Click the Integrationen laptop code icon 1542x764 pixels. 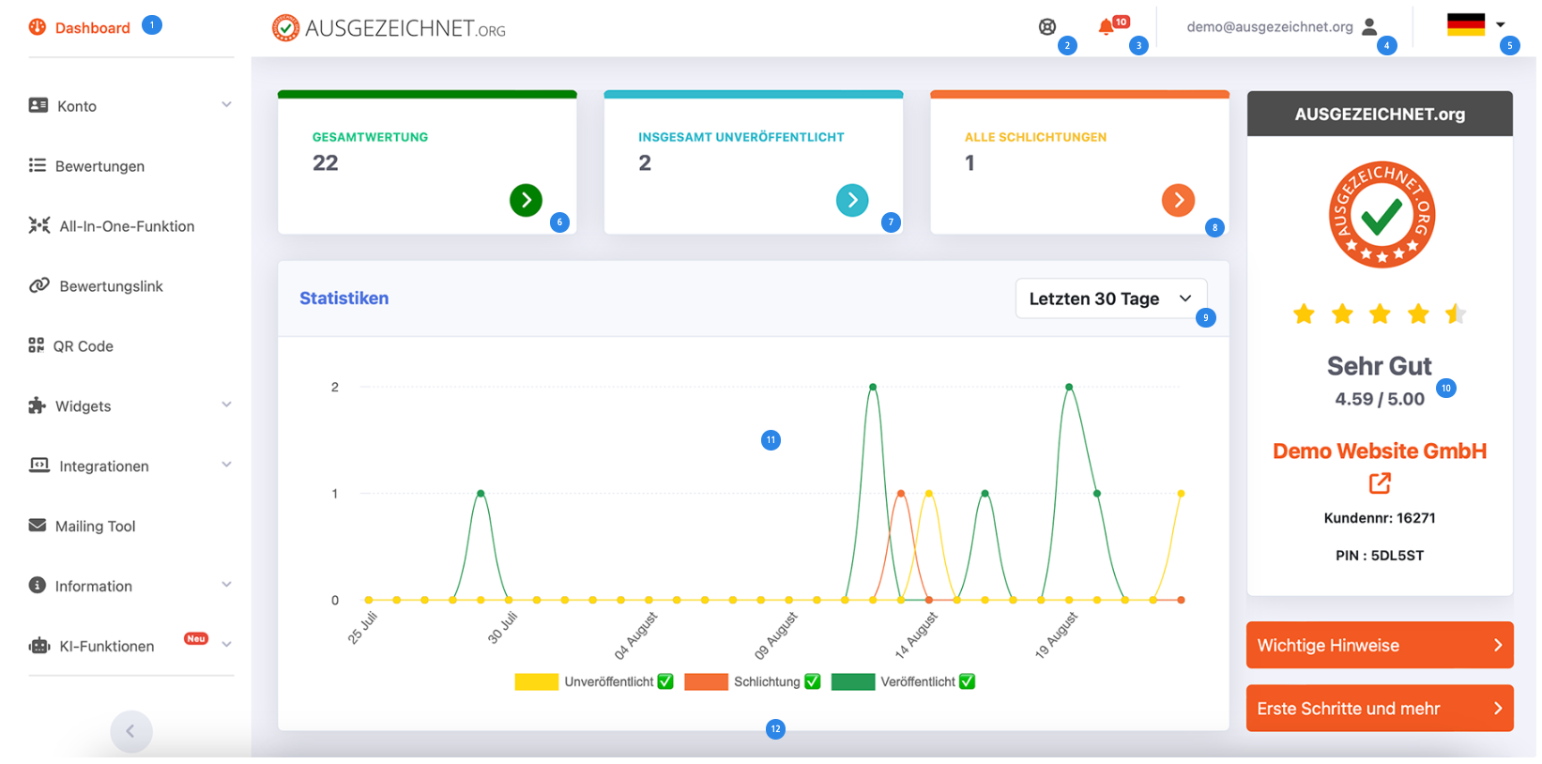pos(39,466)
